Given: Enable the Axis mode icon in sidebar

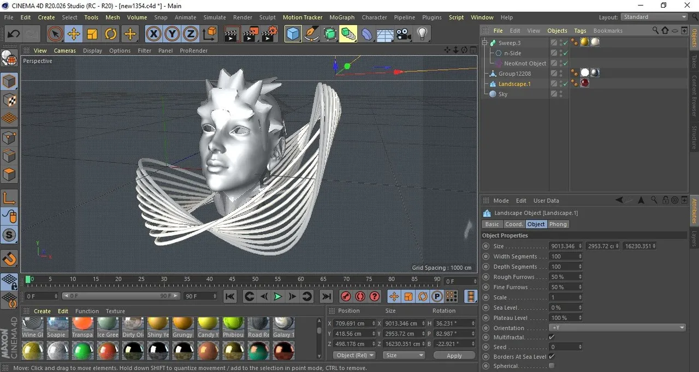Looking at the screenshot, I should click(9, 198).
